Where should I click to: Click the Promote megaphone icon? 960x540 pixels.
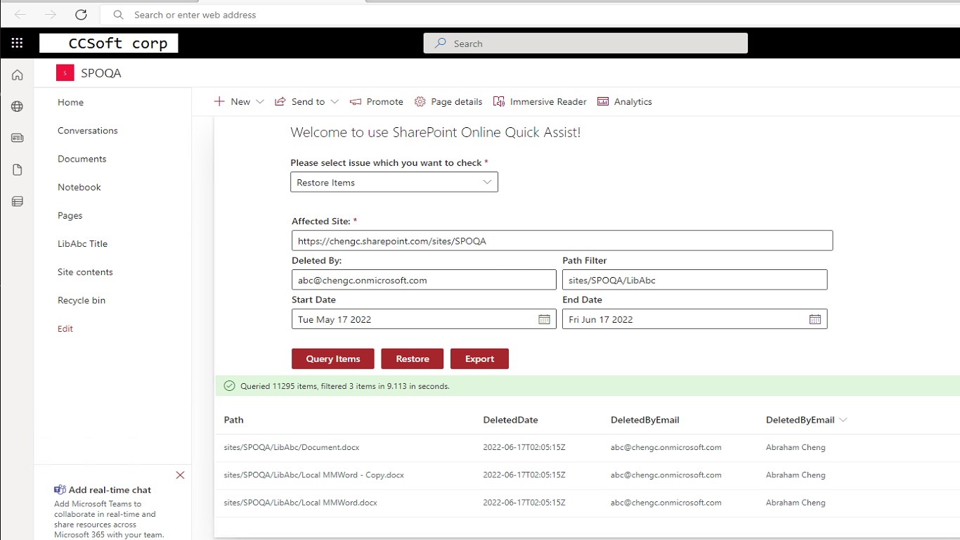(x=356, y=102)
